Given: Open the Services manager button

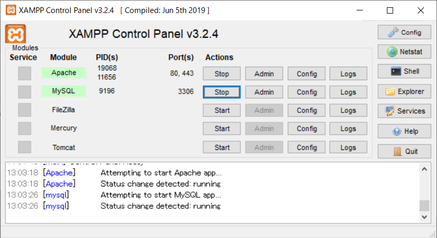Looking at the screenshot, I should pyautogui.click(x=405, y=111).
